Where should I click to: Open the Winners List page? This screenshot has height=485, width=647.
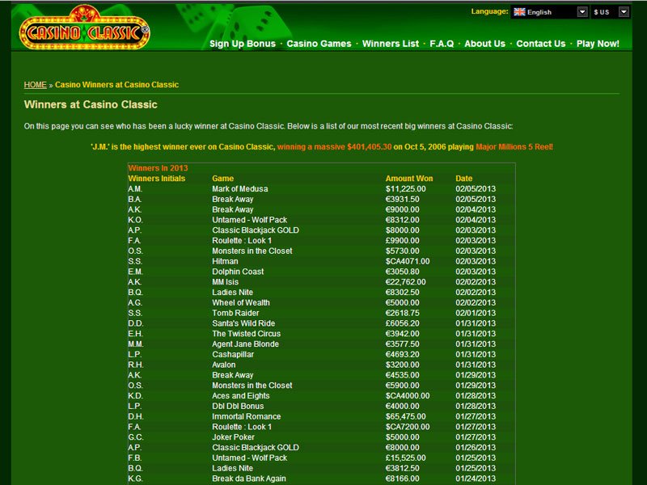click(x=391, y=44)
